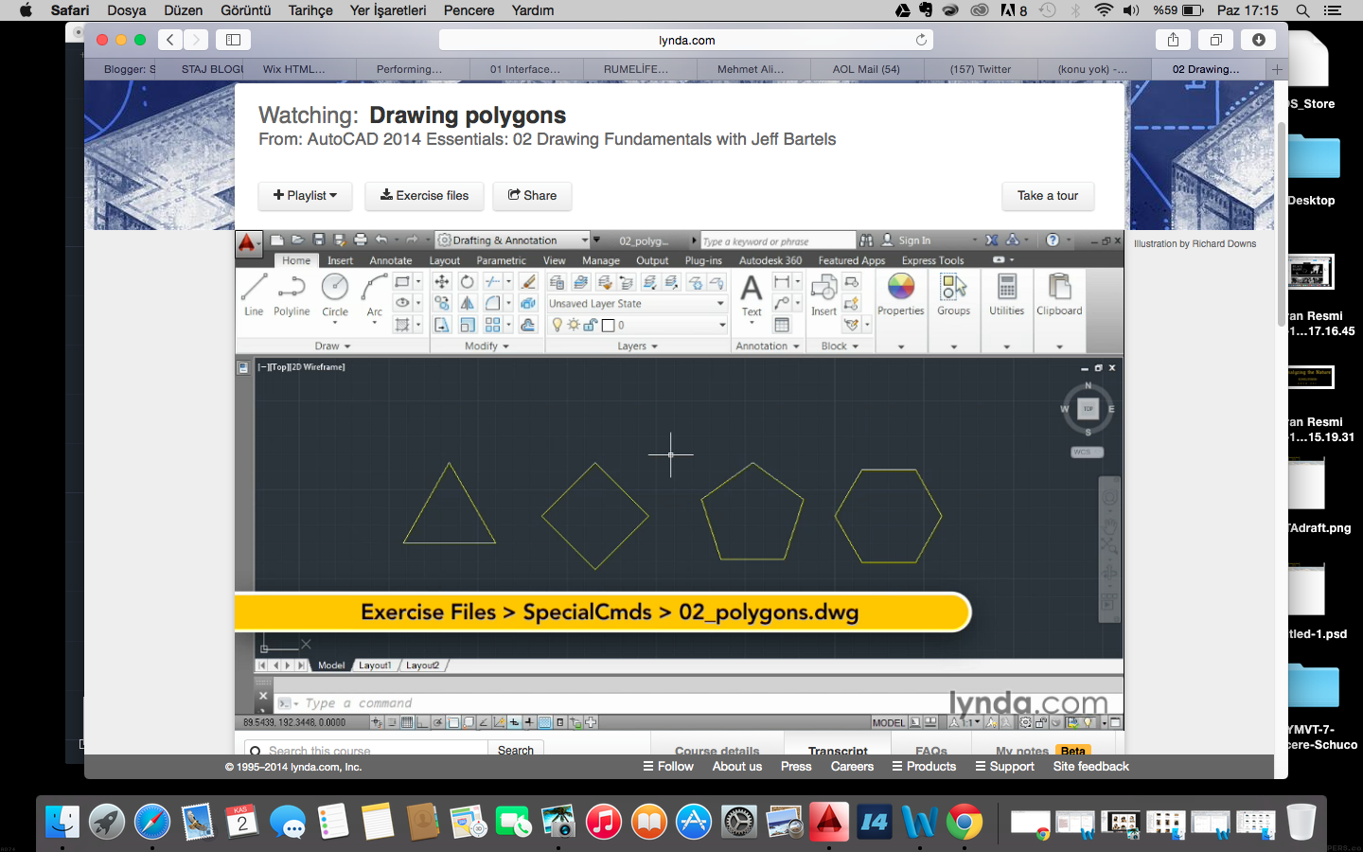This screenshot has width=1363, height=852.
Task: Toggle the layer lightbulb on/off icon
Action: [558, 325]
